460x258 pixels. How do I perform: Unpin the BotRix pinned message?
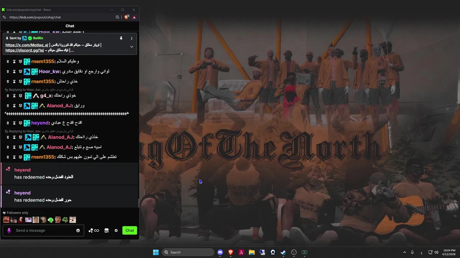(121, 38)
